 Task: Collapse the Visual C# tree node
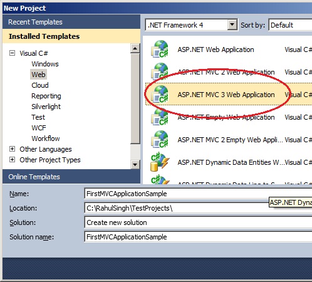point(13,53)
